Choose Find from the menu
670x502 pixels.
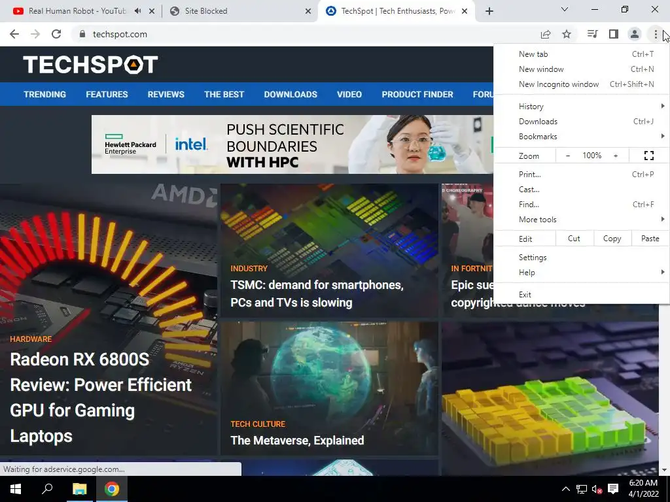tap(581, 205)
